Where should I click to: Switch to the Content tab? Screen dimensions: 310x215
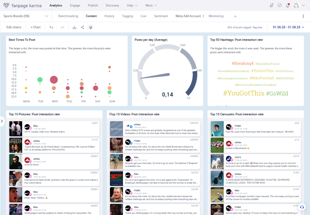click(91, 16)
